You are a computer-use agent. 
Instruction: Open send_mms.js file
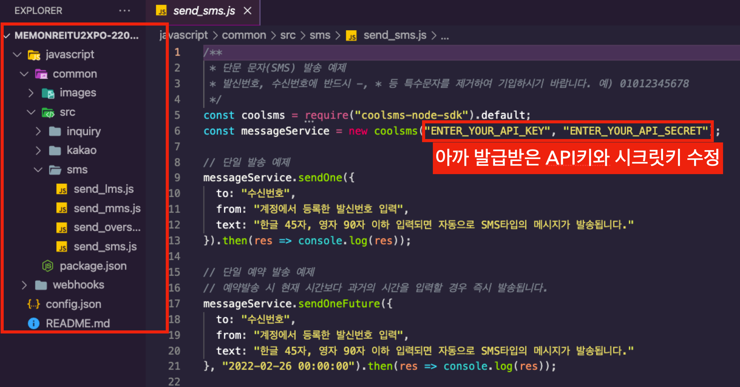pos(107,208)
